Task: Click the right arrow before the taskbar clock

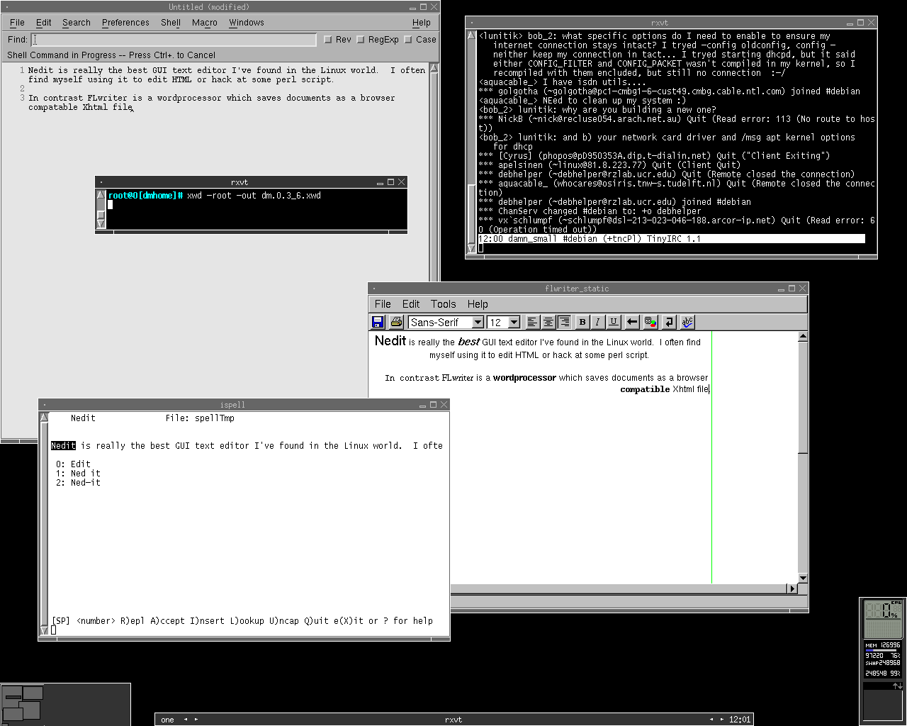Action: click(x=723, y=720)
